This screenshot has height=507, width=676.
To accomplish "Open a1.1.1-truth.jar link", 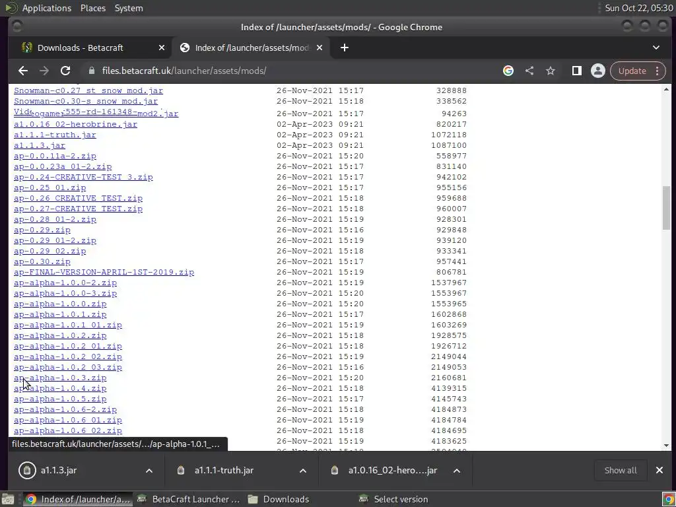I will tap(55, 135).
